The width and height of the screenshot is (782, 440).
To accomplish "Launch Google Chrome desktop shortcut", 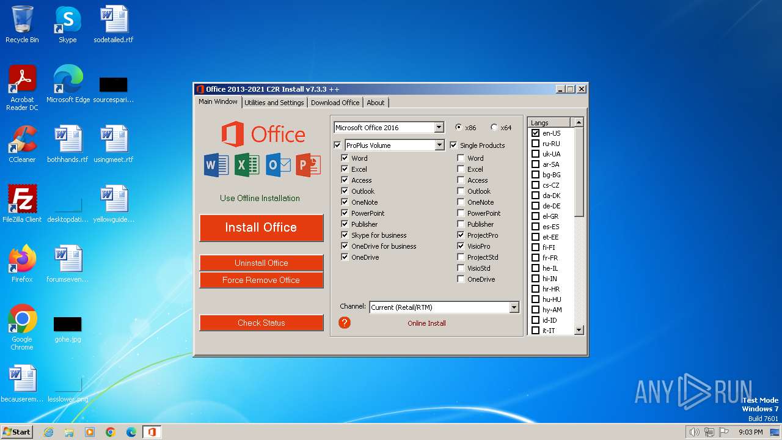I will (22, 328).
